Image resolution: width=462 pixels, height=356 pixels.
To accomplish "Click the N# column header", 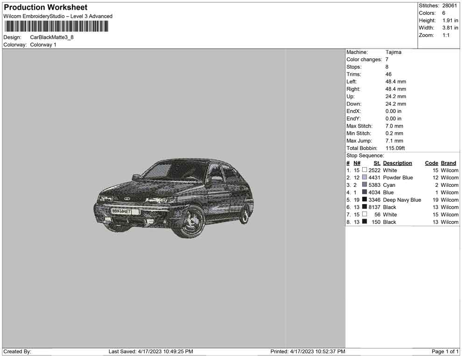I will click(x=357, y=163).
